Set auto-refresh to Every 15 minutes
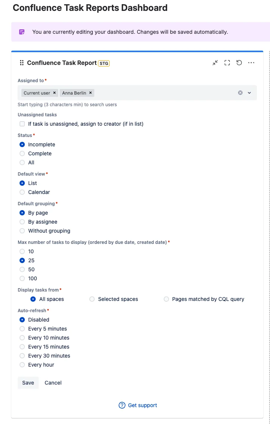Image resolution: width=270 pixels, height=424 pixels. (22, 347)
